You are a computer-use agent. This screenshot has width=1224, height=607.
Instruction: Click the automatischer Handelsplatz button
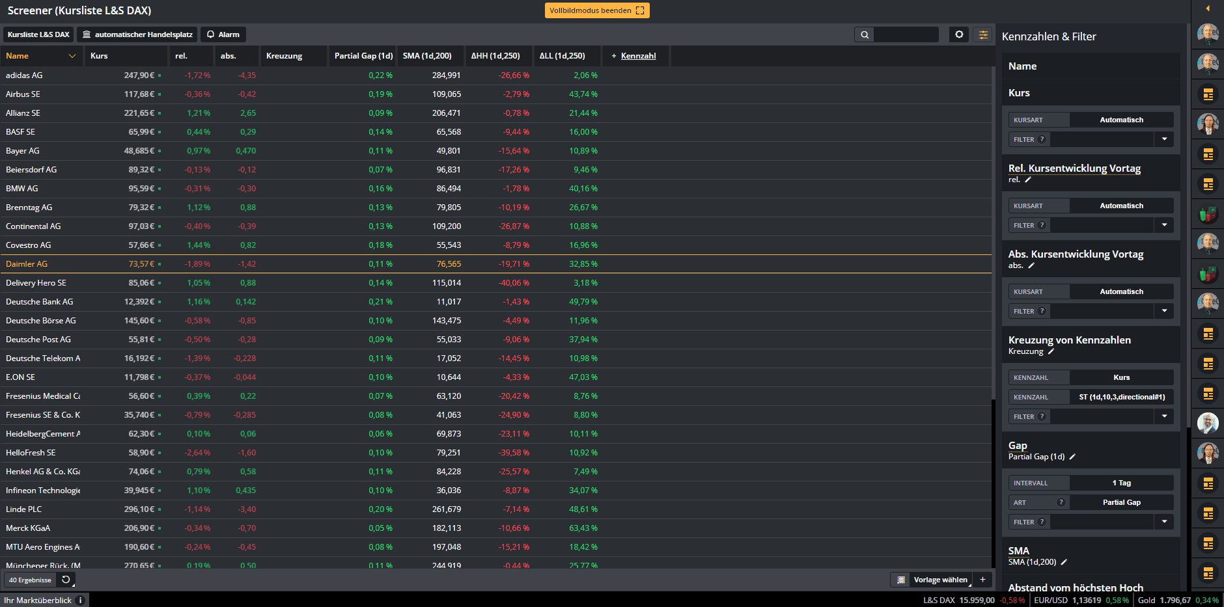click(x=137, y=34)
